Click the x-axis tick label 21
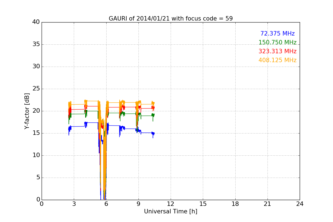The image size is (333, 222). [x=268, y=204]
